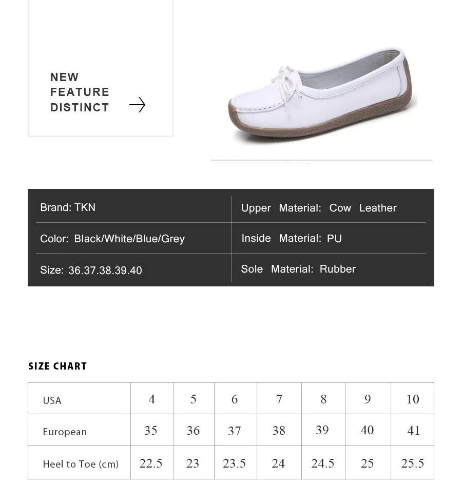Select the NEW FEATURE DISTINCT heading

point(80,92)
